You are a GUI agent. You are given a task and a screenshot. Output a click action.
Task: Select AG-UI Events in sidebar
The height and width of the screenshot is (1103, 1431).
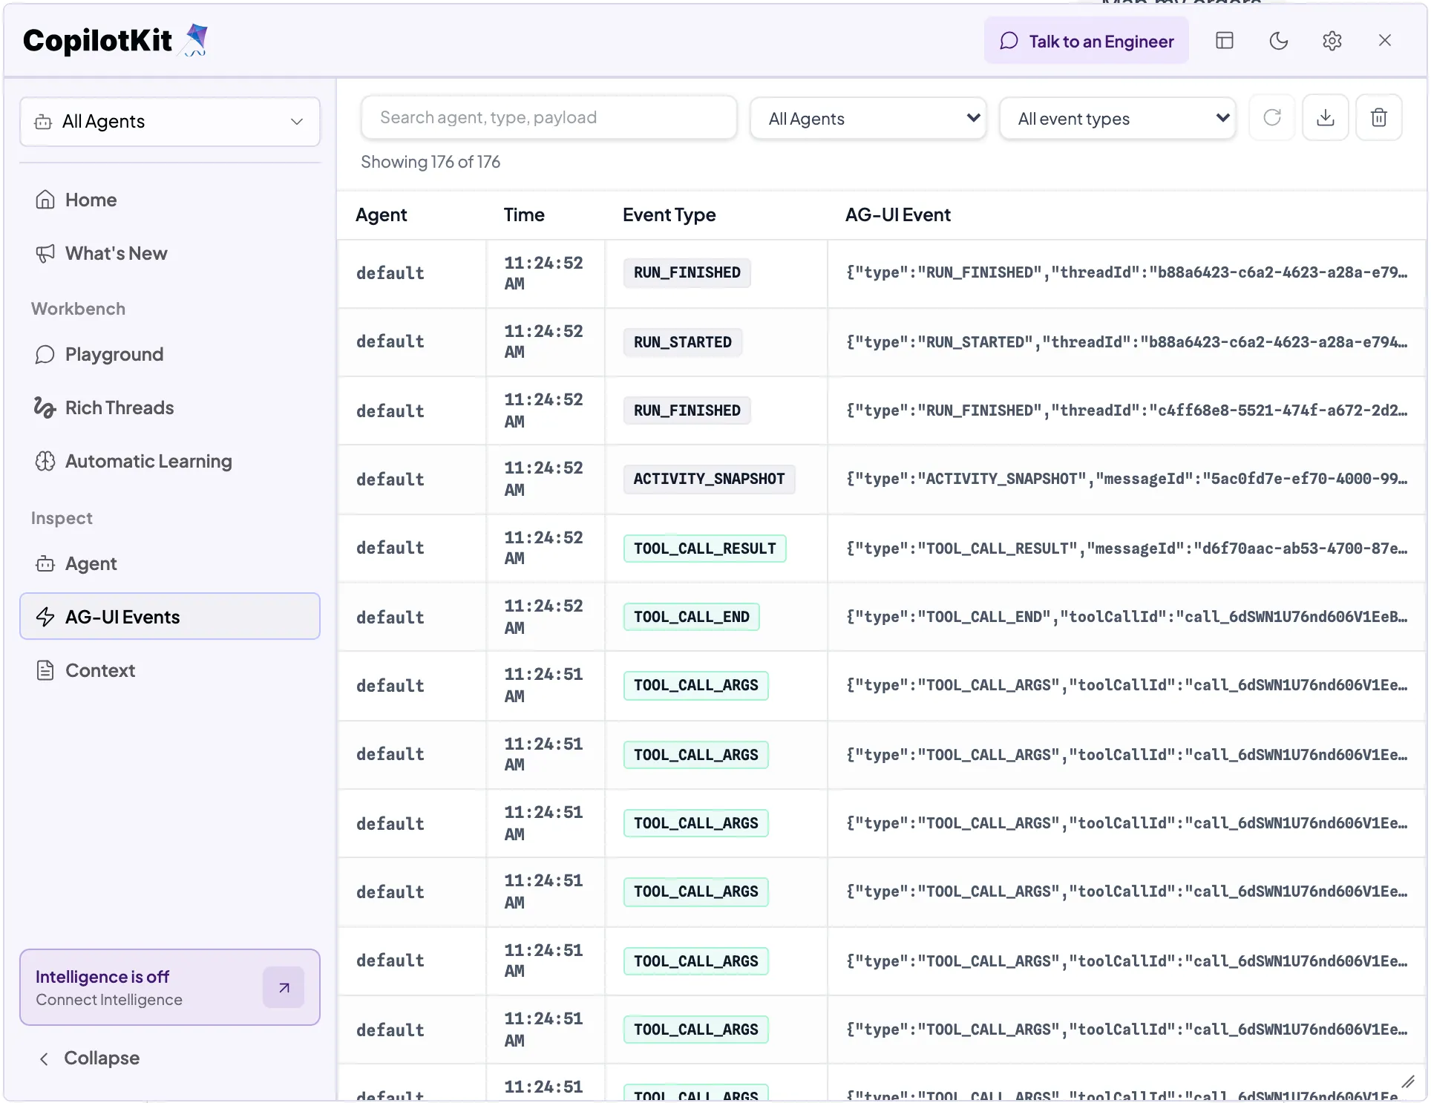tap(170, 616)
